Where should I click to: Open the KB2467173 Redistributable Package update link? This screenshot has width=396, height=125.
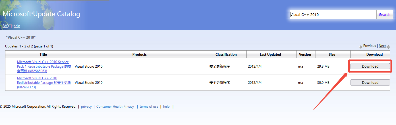[x=44, y=83]
